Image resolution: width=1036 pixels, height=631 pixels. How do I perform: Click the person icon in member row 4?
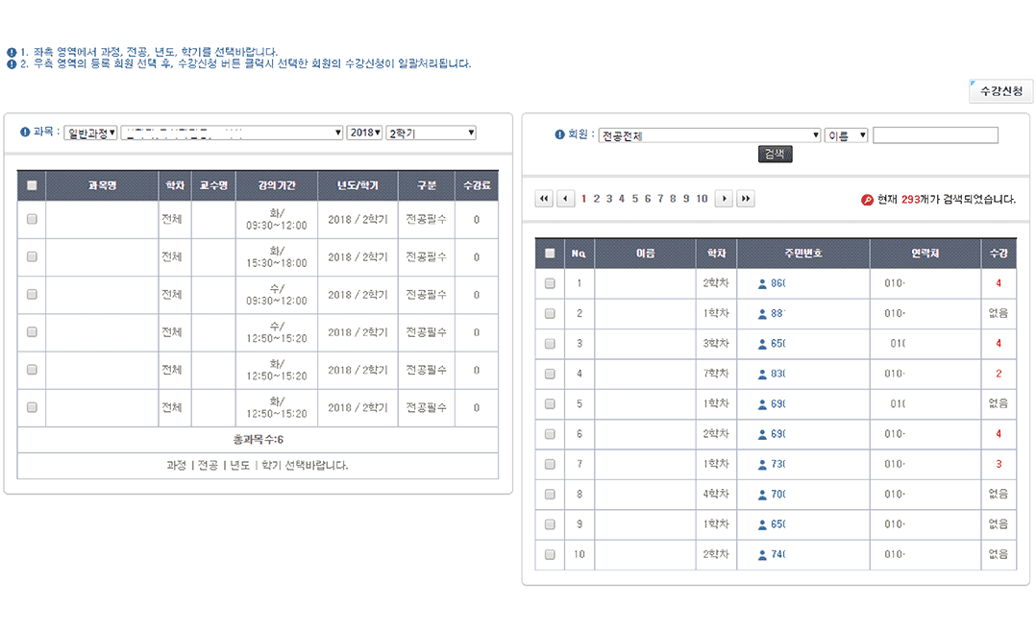(x=762, y=375)
